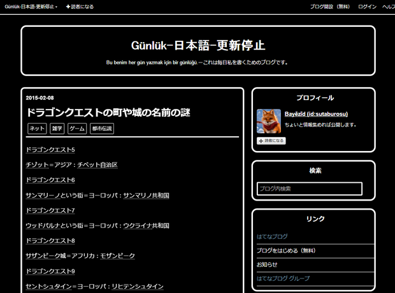Select the 雑学 category tag
The width and height of the screenshot is (395, 293).
click(x=57, y=129)
